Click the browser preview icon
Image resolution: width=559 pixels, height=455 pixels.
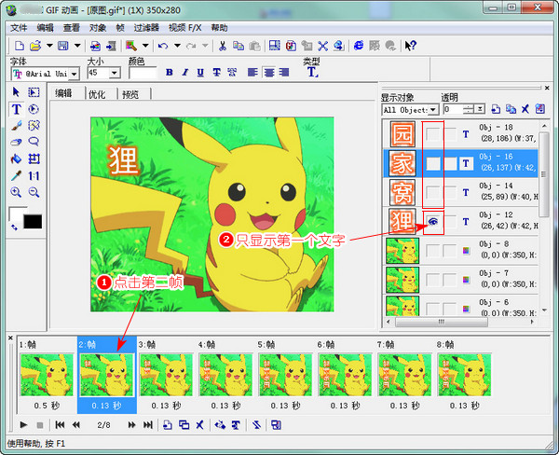[x=359, y=46]
